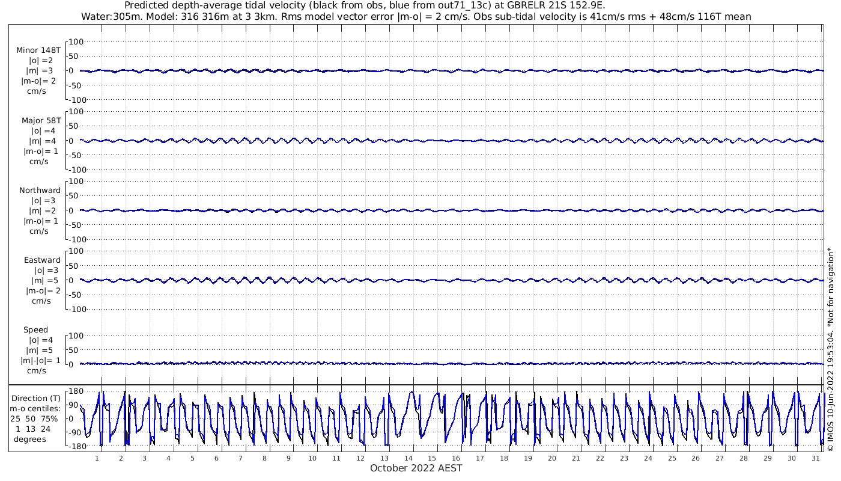Screen dimensions: 841x481
Task: Click day "12" on the date axis
Action: [360, 458]
